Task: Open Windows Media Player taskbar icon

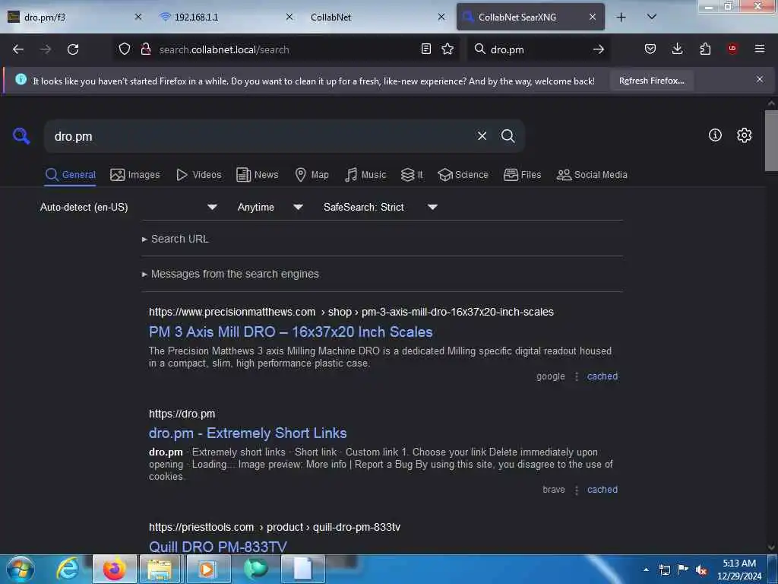Action: 207,569
